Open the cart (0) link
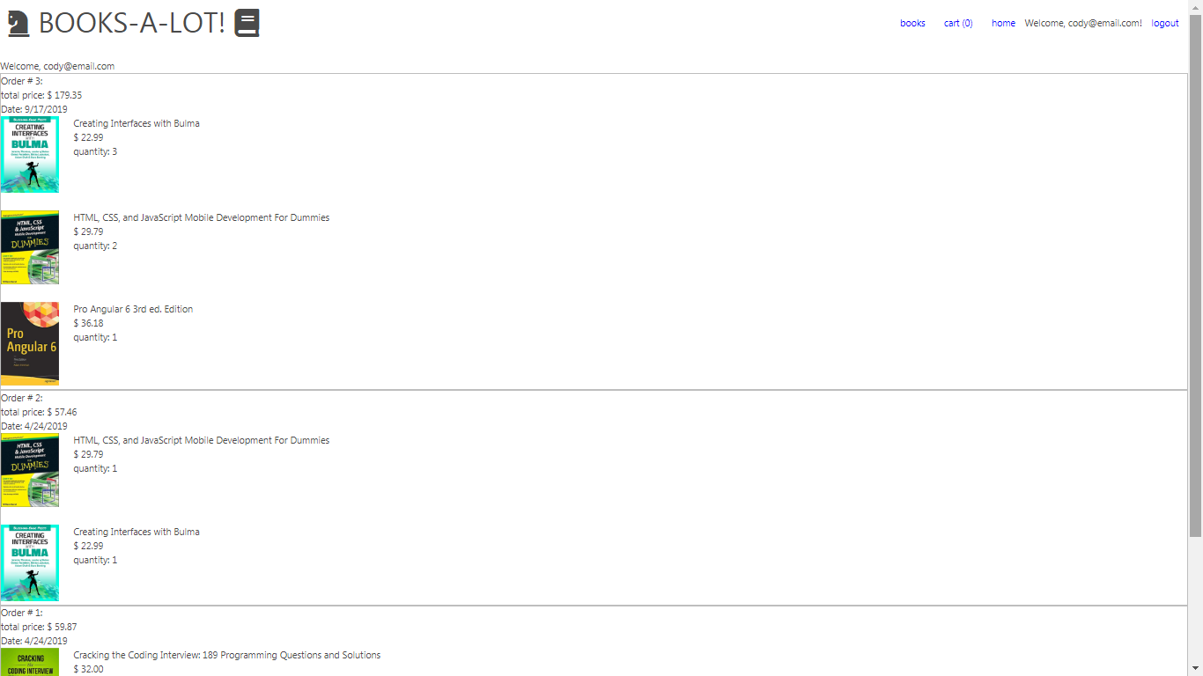This screenshot has height=676, width=1203. 958,23
